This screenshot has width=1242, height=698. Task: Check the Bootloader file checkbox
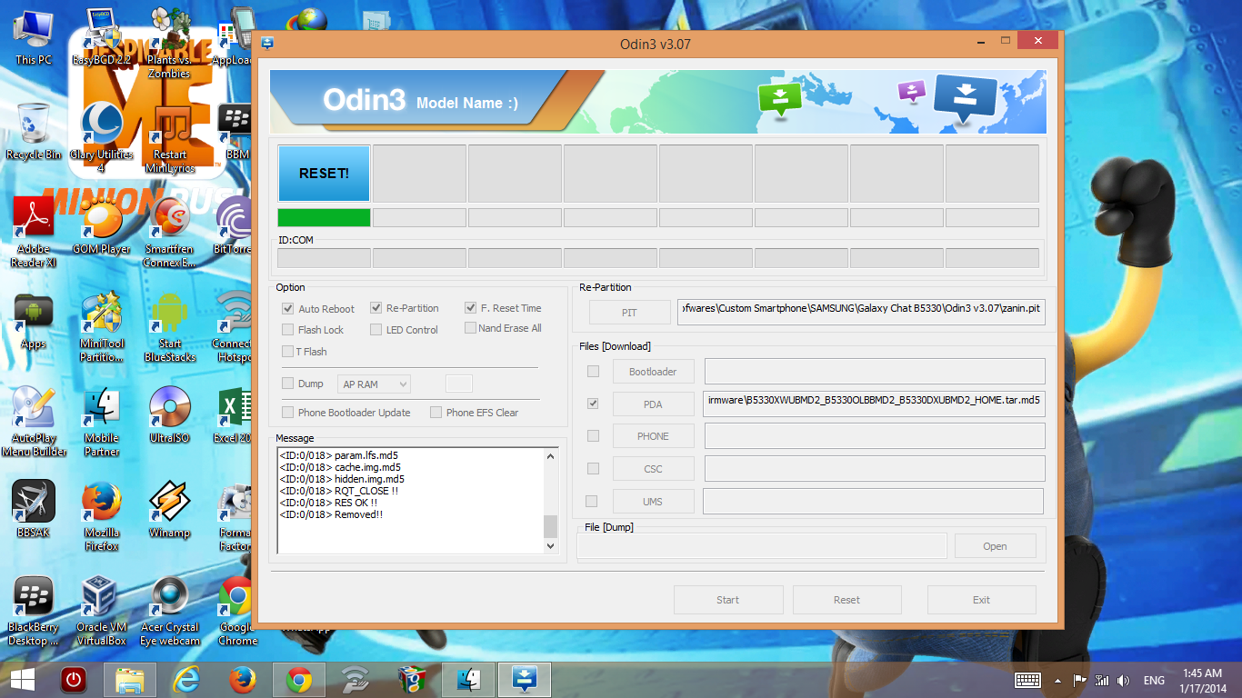pyautogui.click(x=593, y=371)
